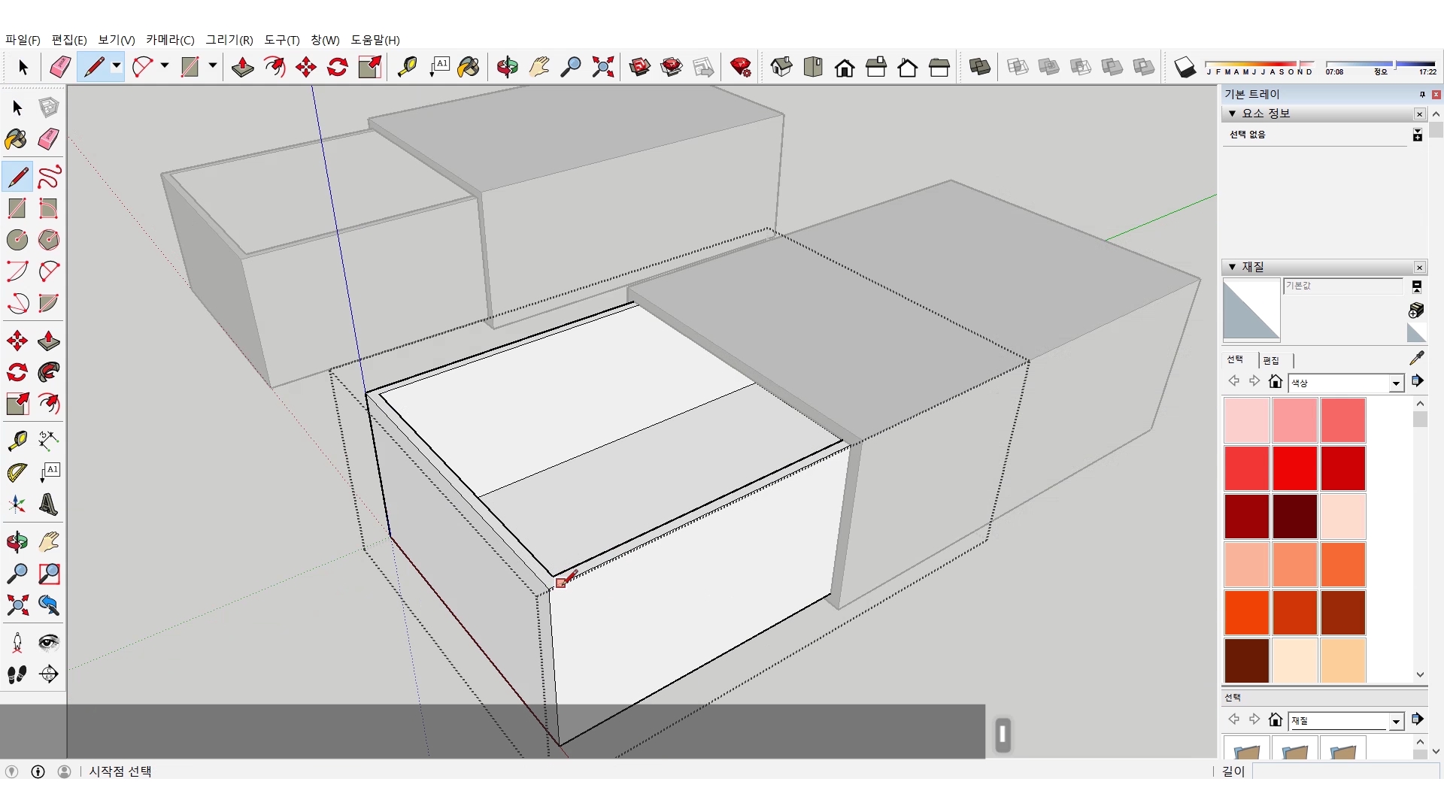
Task: Select the Eraser tool in left toolbar
Action: click(x=49, y=139)
